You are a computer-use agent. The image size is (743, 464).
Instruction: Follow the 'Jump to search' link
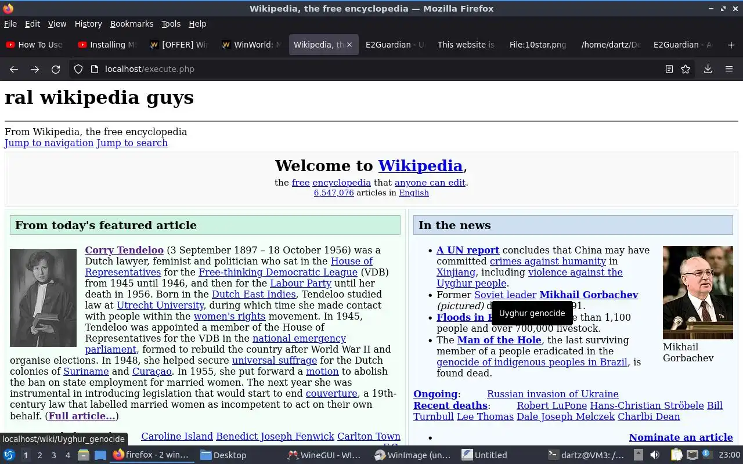coord(132,143)
